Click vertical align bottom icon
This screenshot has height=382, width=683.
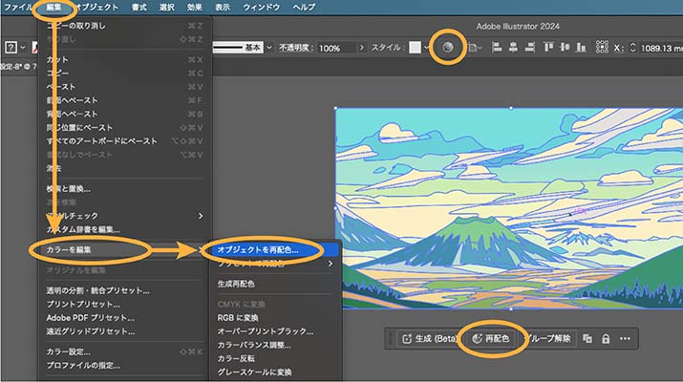tap(581, 47)
